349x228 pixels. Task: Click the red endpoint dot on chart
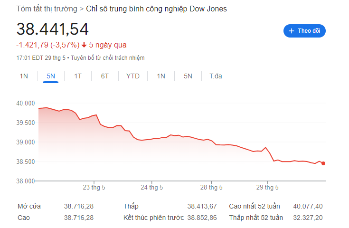(x=323, y=163)
